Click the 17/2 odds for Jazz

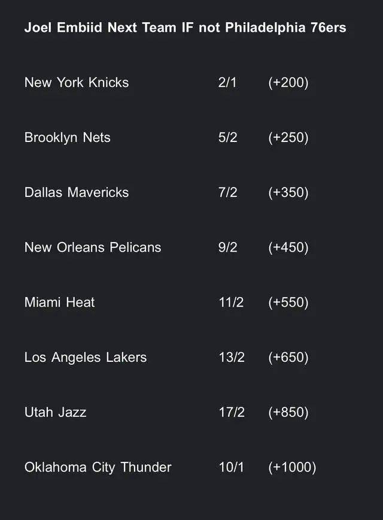(x=232, y=412)
